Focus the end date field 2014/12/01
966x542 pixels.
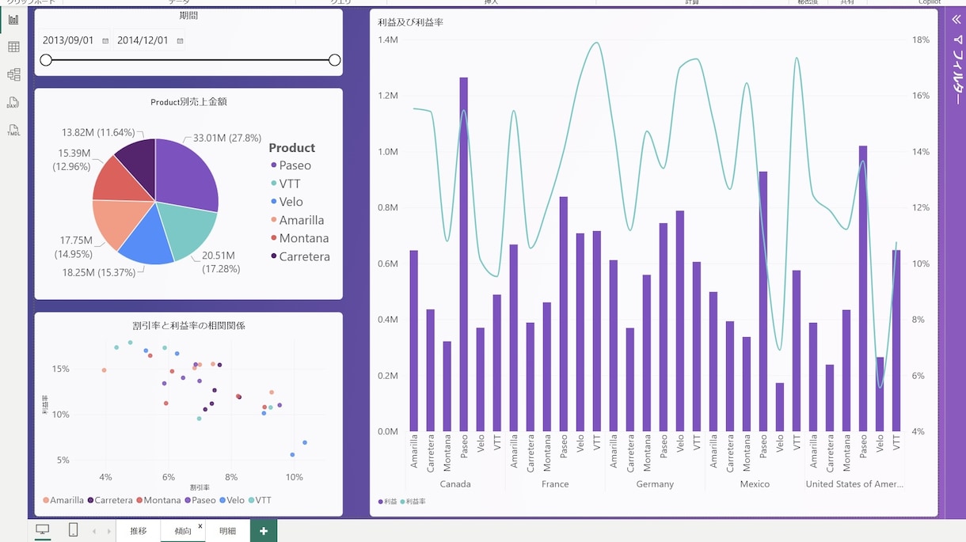coord(143,40)
